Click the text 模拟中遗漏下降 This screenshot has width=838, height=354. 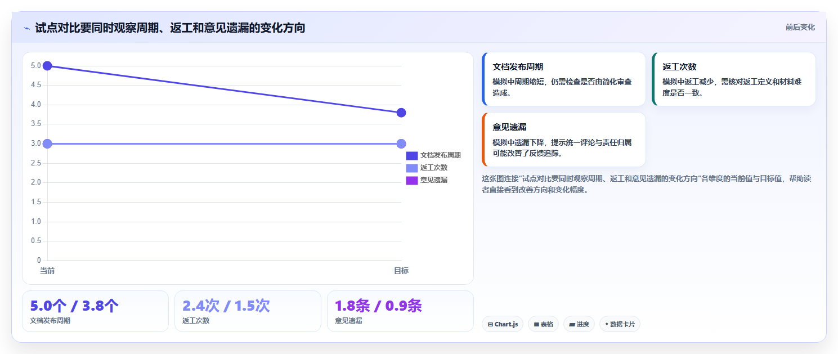(562, 147)
